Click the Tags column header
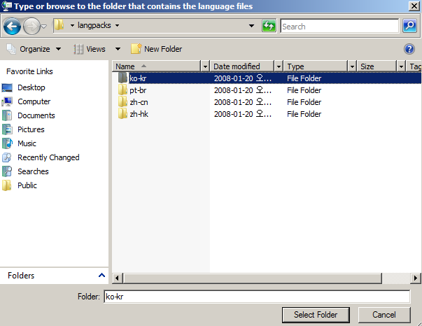422x326 pixels. [414, 66]
